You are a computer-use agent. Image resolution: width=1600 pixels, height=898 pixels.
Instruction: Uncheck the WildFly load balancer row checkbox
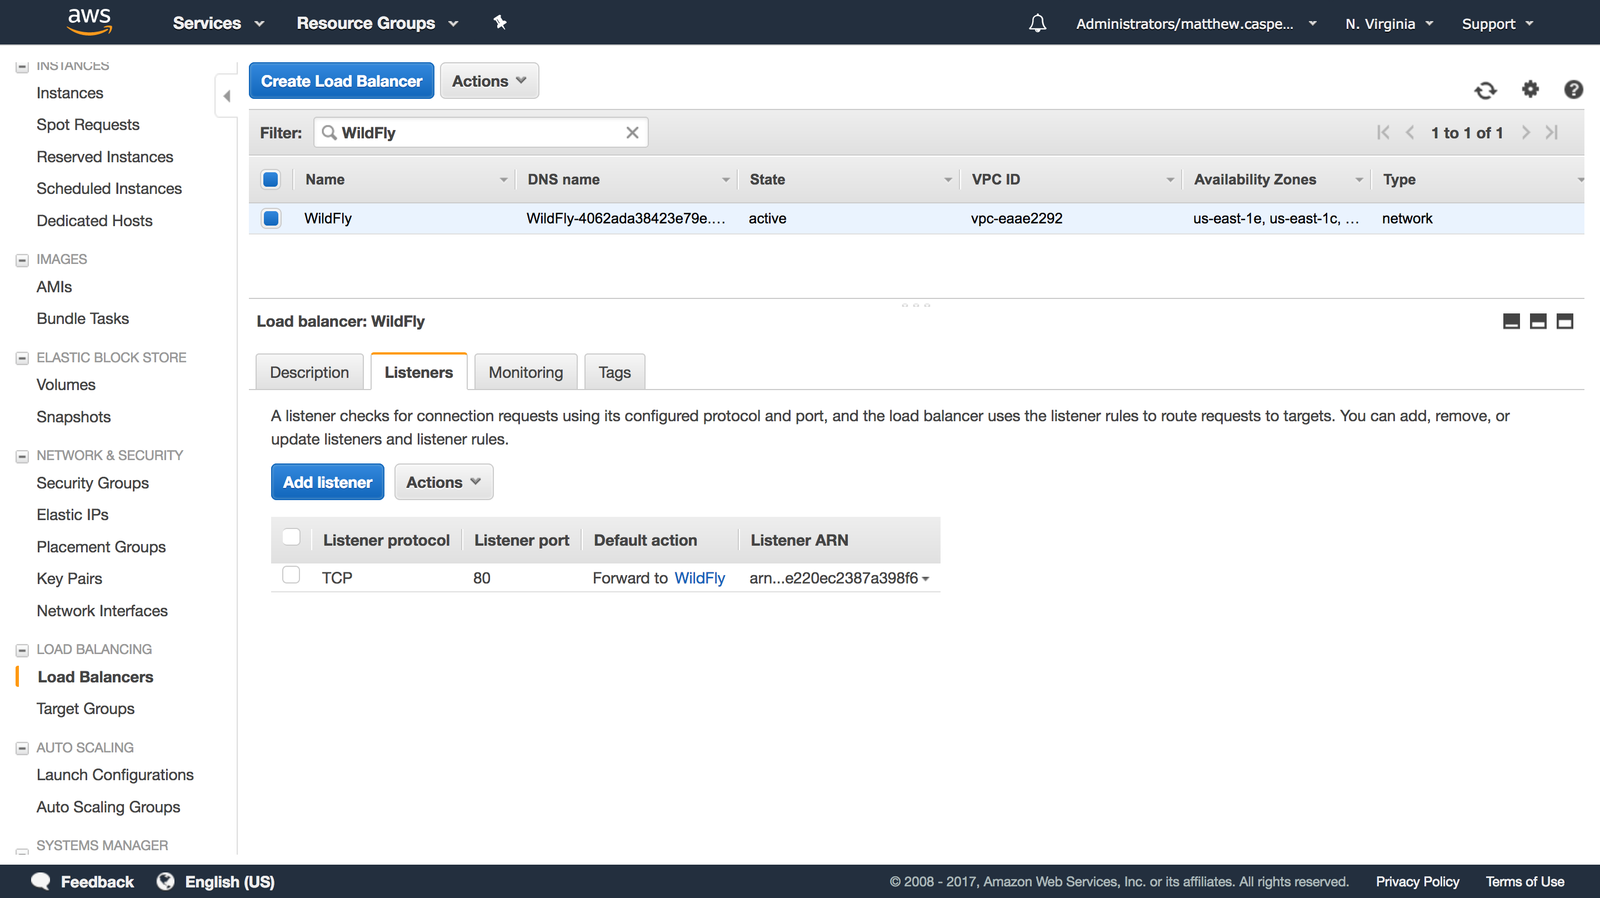270,218
